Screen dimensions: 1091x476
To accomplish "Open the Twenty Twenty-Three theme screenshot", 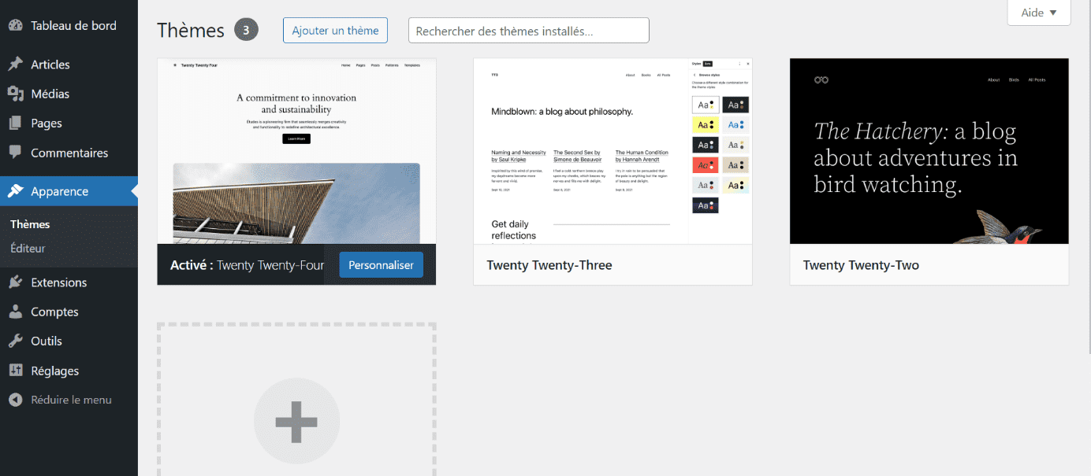I will (613, 151).
